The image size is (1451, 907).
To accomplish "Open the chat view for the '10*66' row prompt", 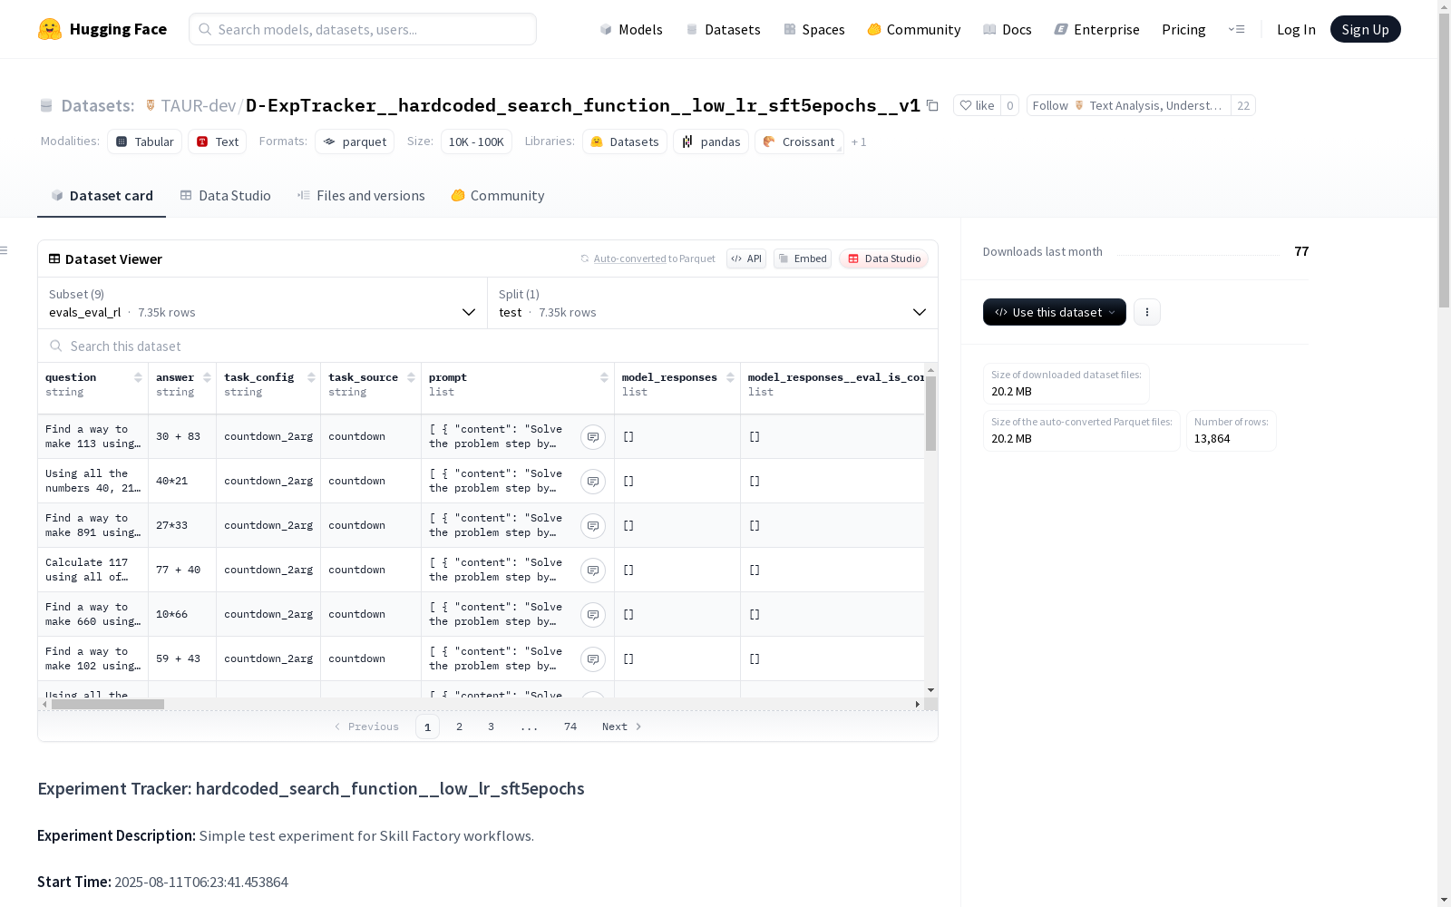I will [x=593, y=615].
